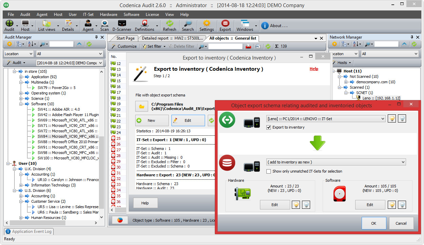Open Settings with the gear icon

pyautogui.click(x=206, y=23)
